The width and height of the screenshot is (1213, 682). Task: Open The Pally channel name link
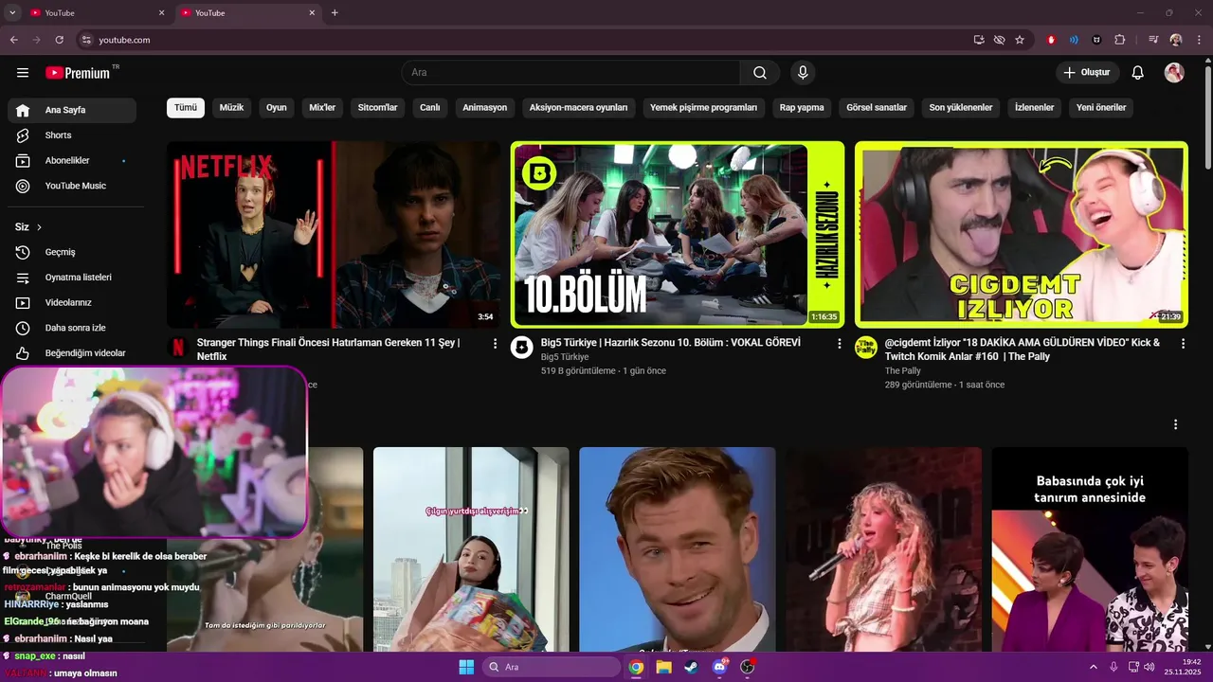(x=903, y=370)
